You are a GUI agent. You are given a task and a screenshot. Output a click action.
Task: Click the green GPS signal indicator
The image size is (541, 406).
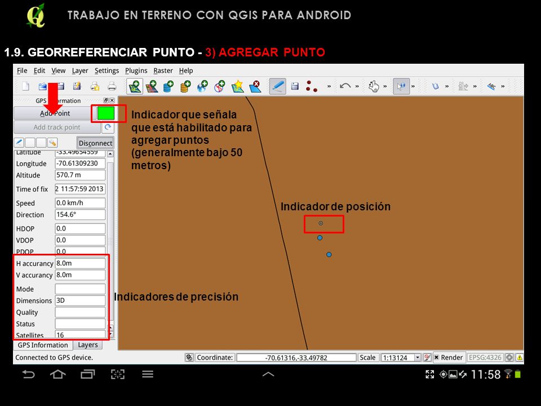[106, 113]
